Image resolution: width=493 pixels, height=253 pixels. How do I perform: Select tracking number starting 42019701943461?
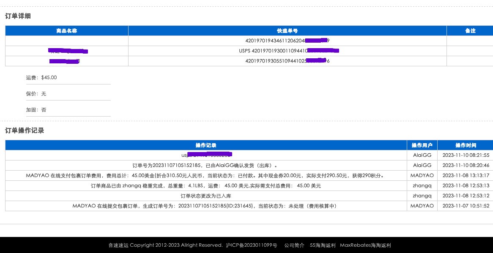coord(288,41)
